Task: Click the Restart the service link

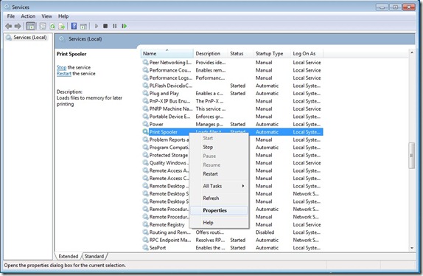Action: tap(64, 74)
